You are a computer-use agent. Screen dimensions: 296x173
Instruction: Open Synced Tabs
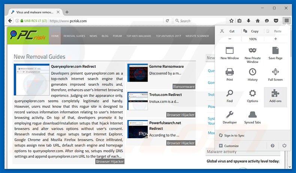coord(253,118)
